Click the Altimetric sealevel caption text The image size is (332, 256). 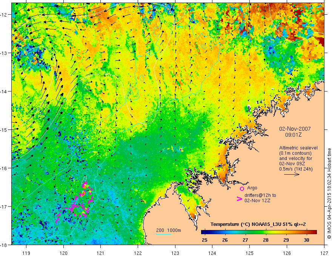(298, 148)
